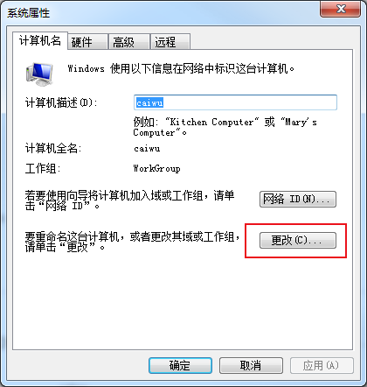Go to the 远程 tab
The height and width of the screenshot is (387, 367).
click(170, 42)
